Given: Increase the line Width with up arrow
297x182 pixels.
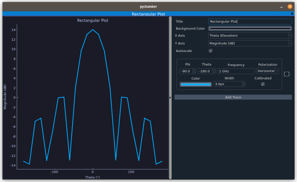Looking at the screenshot, I should click(x=244, y=83).
